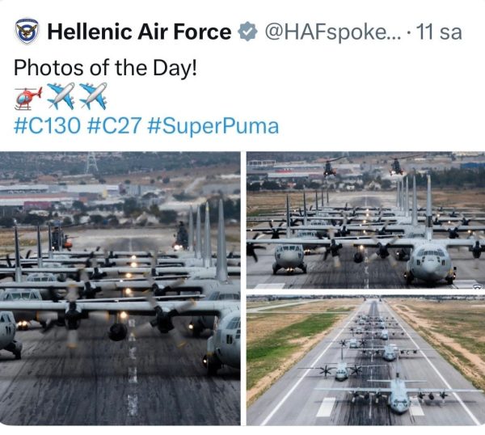Click the separator dot before the timestamp
Screen dimensions: 485x435
coord(410,32)
